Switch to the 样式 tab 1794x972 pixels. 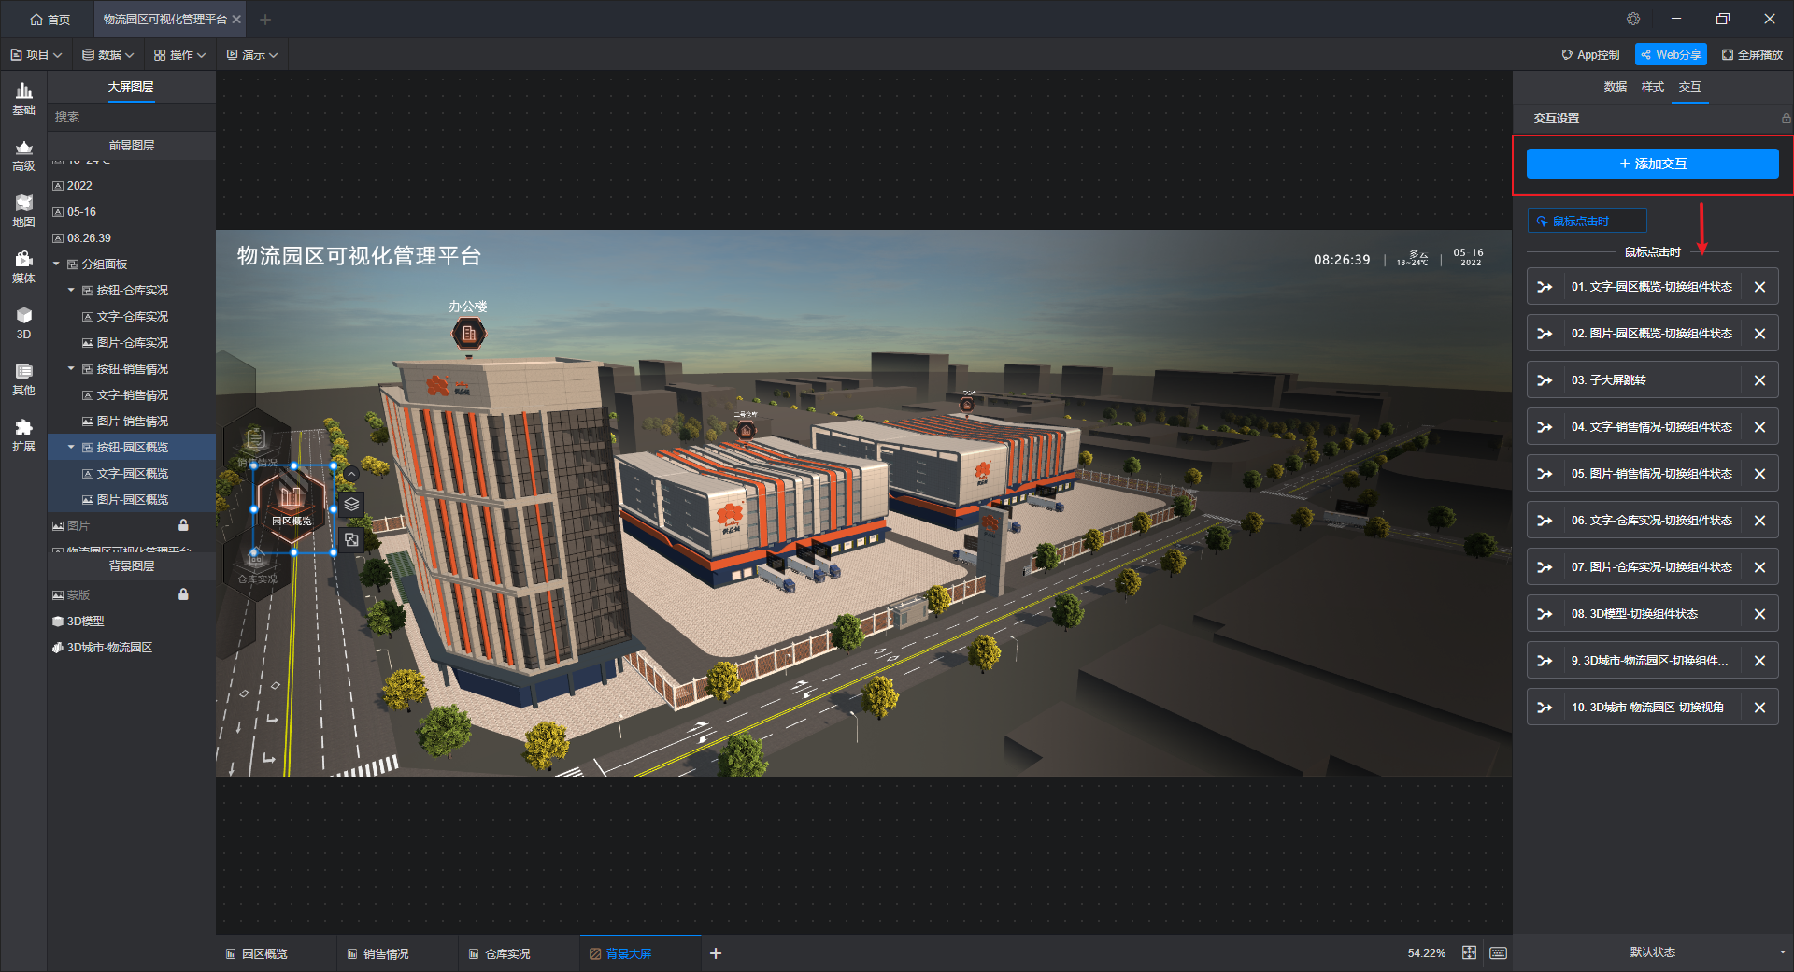(1653, 87)
